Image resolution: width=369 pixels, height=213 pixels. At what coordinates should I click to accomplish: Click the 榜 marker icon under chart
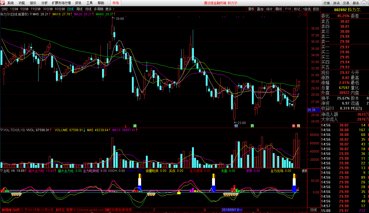(x=298, y=126)
